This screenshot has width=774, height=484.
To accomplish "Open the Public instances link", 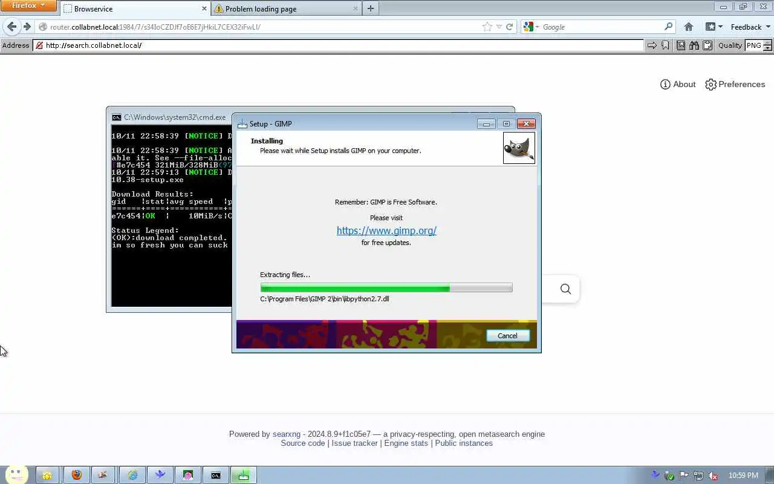I will pyautogui.click(x=464, y=443).
